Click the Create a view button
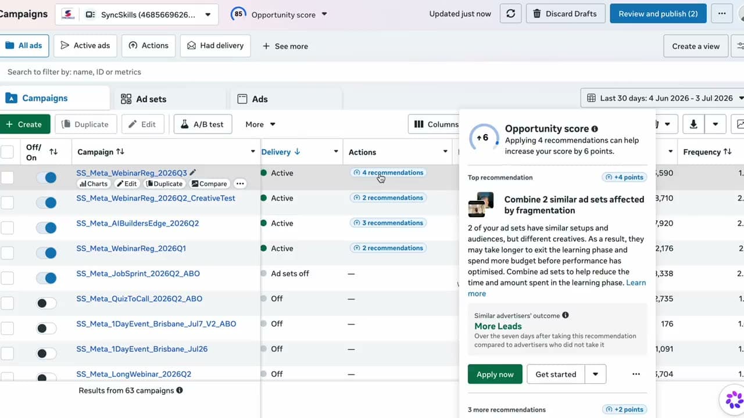The image size is (744, 418). 696,46
